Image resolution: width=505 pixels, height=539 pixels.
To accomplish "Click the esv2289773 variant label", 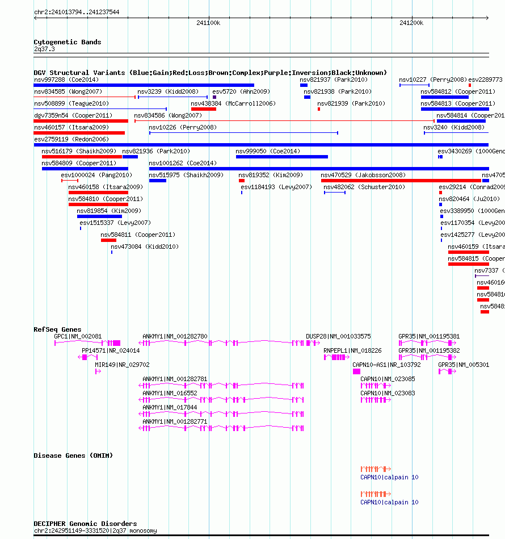I will pos(485,80).
